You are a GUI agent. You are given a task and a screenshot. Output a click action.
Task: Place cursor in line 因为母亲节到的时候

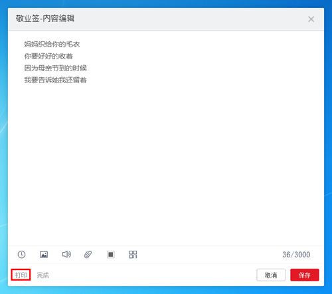click(x=55, y=68)
